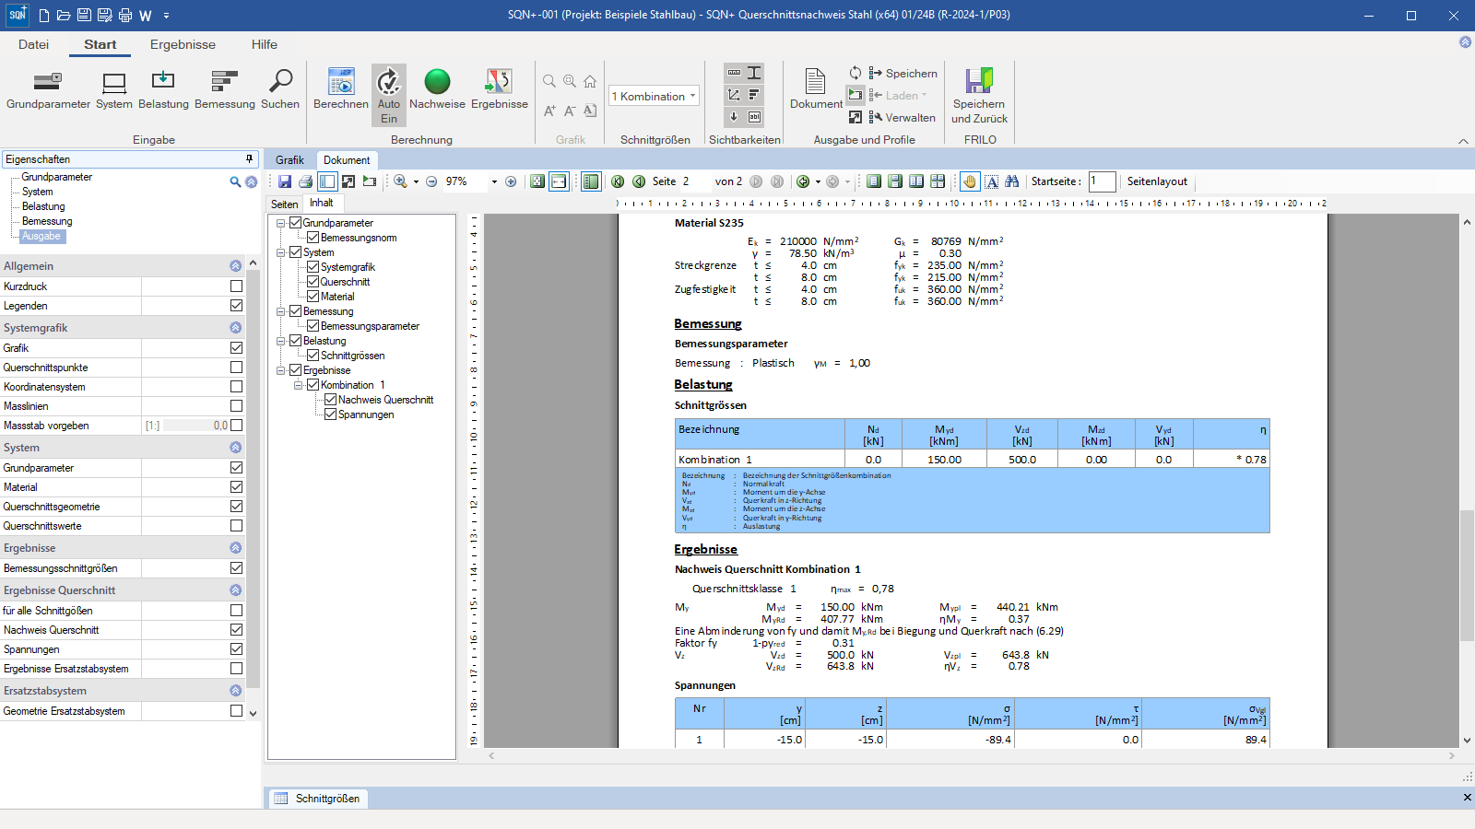Click the print icon in the document toolbar
Screen dimensions: 1475x829
click(306, 181)
